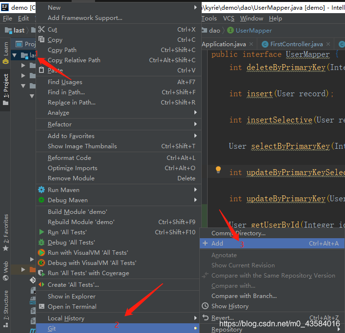This screenshot has height=333, width=345.
Task: Close the Application.java tab
Action: click(251, 44)
